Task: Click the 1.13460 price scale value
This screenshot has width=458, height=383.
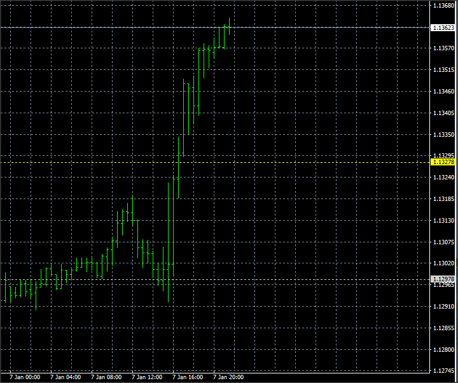Action: [x=444, y=92]
